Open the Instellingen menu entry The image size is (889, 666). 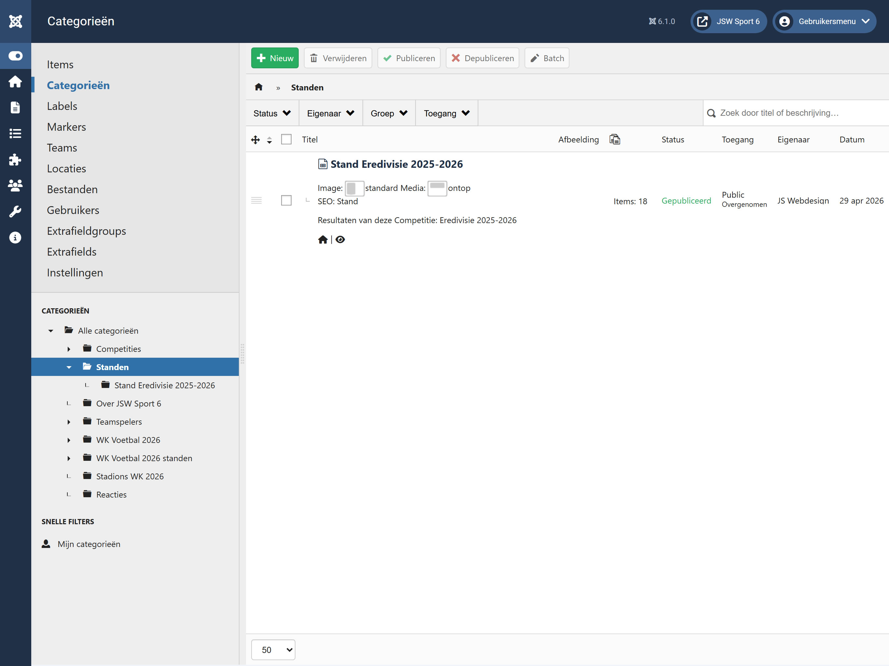pos(75,273)
